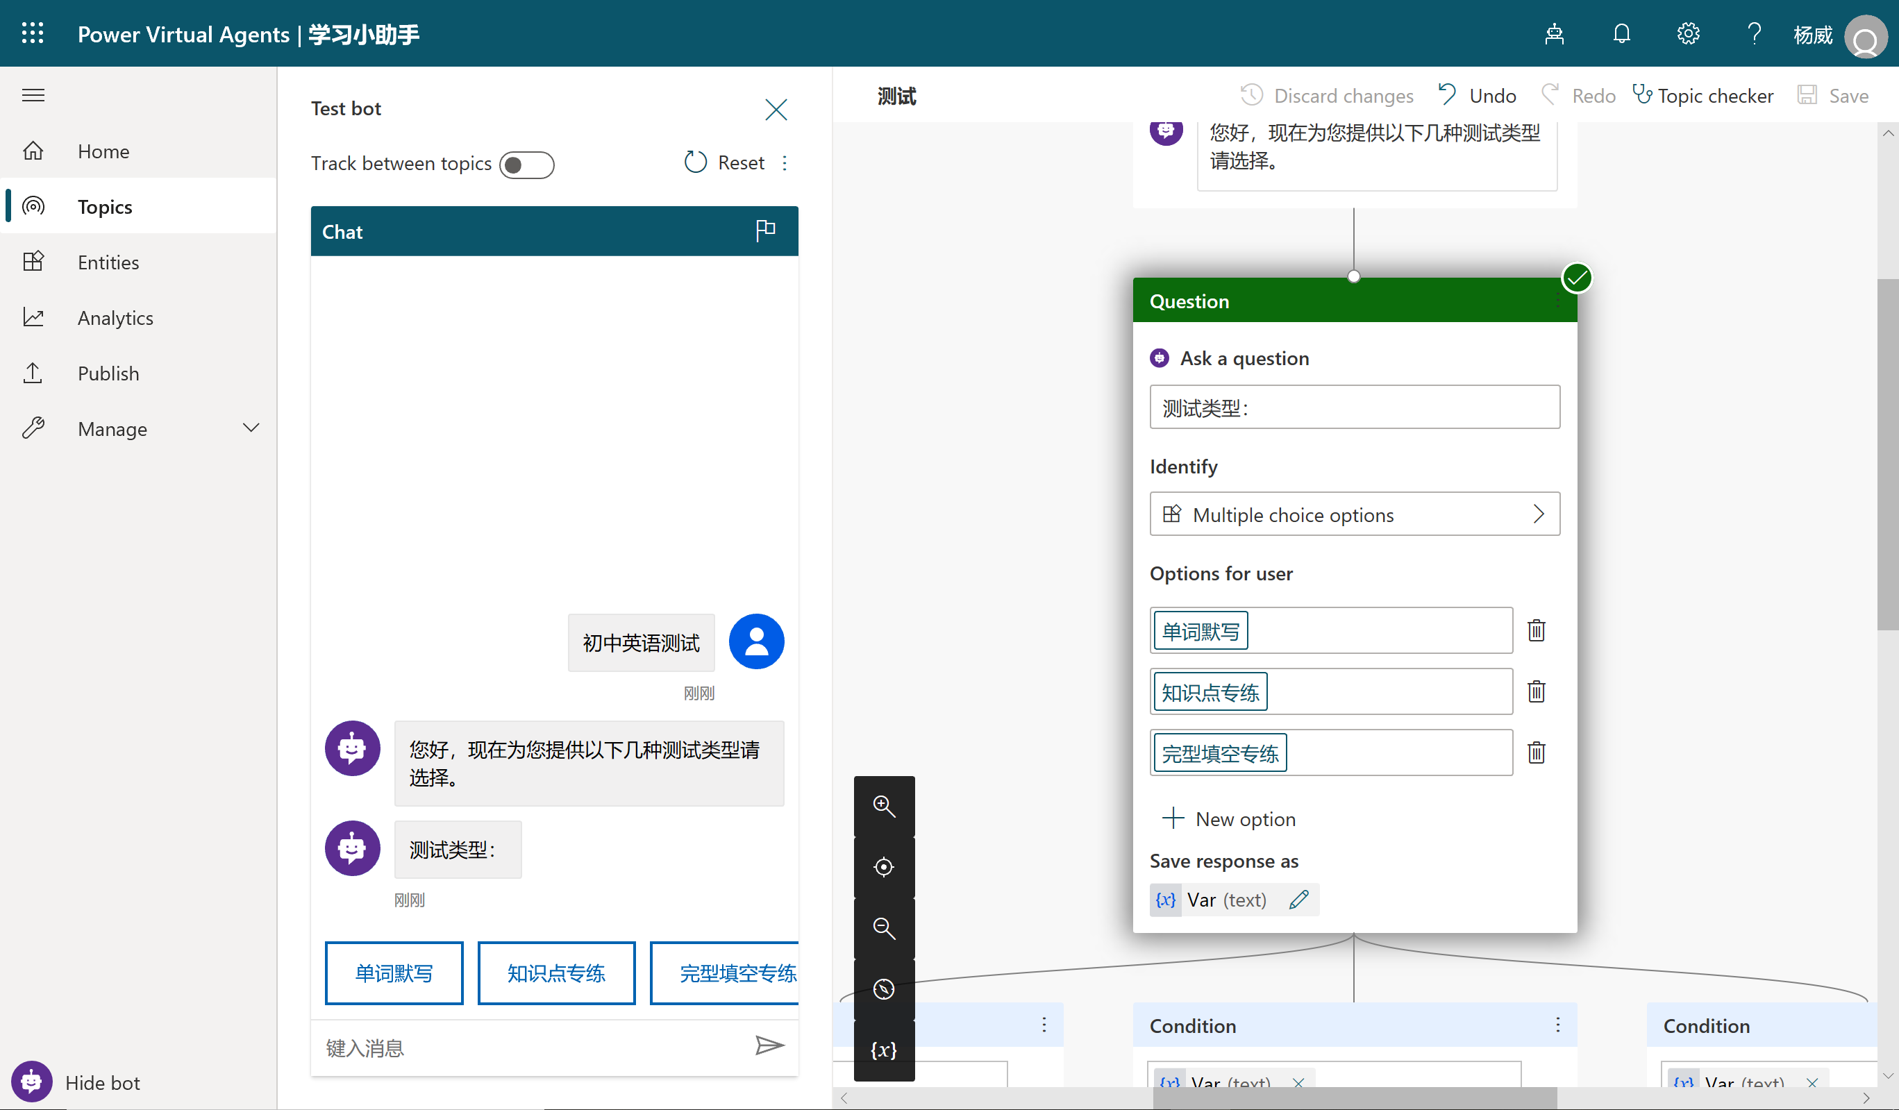1899x1110 pixels.
Task: Open the Entities navigation item
Action: [108, 262]
